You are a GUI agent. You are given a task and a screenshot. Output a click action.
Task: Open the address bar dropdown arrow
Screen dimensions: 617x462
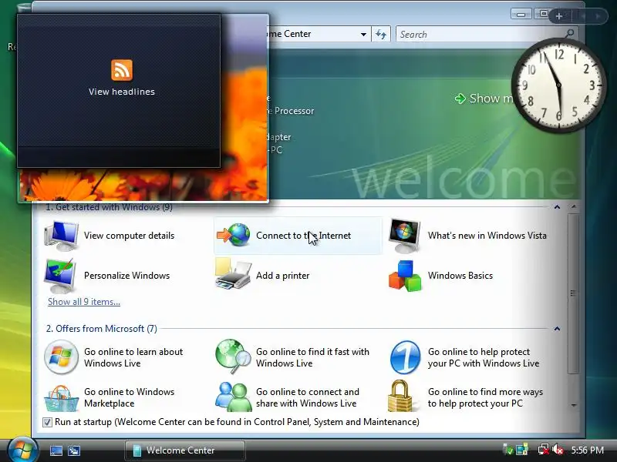pos(363,35)
